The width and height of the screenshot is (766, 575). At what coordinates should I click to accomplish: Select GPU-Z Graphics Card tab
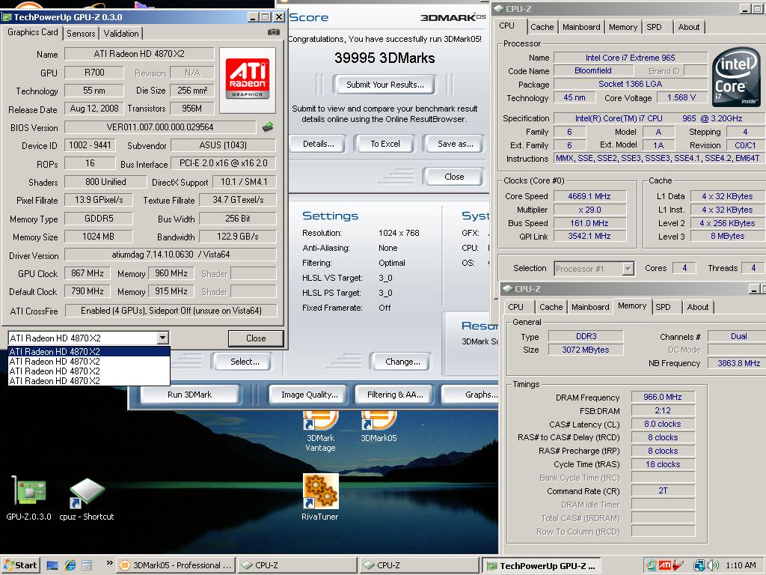click(x=33, y=32)
